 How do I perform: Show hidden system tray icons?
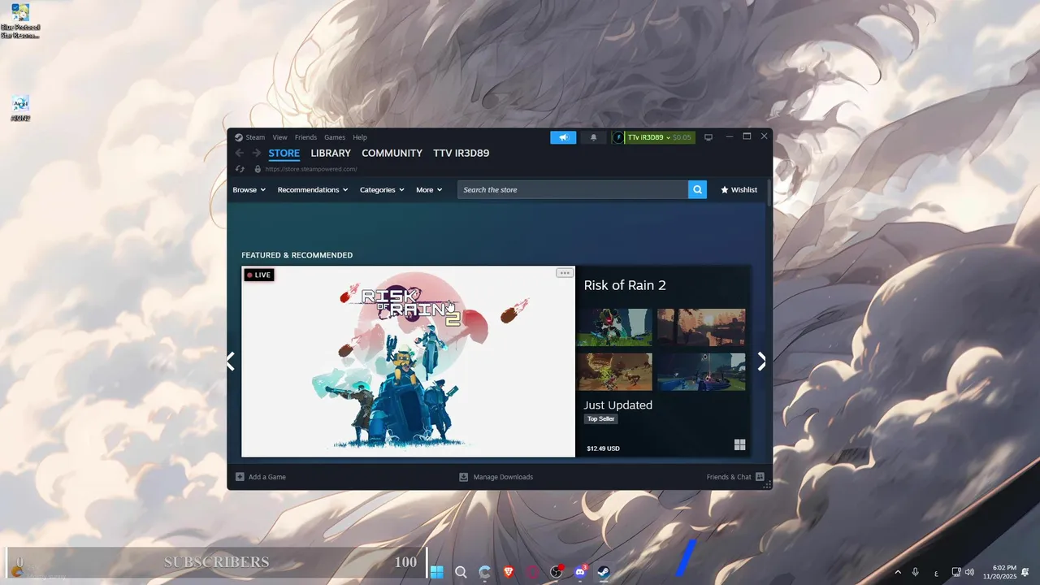coord(897,572)
